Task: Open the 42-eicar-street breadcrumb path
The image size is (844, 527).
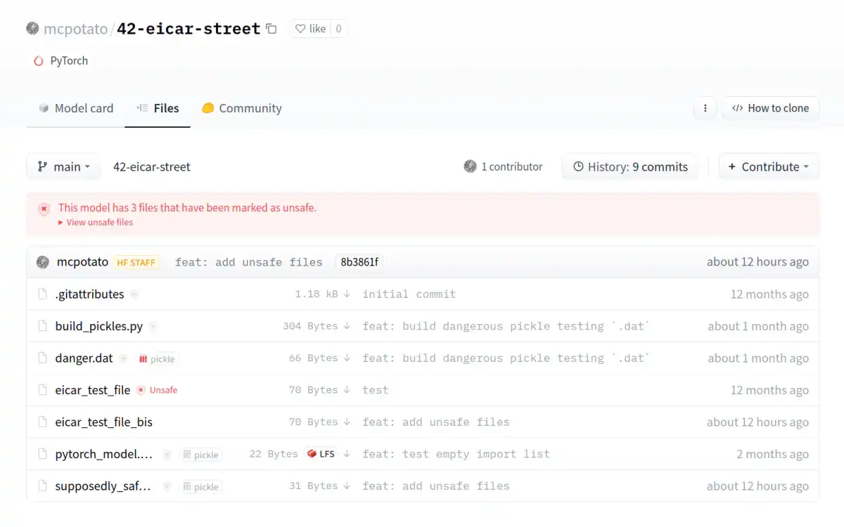Action: 152,167
